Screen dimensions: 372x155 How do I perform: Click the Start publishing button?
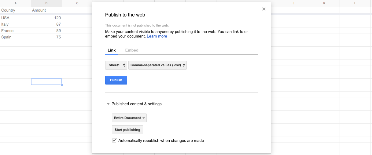tap(127, 130)
